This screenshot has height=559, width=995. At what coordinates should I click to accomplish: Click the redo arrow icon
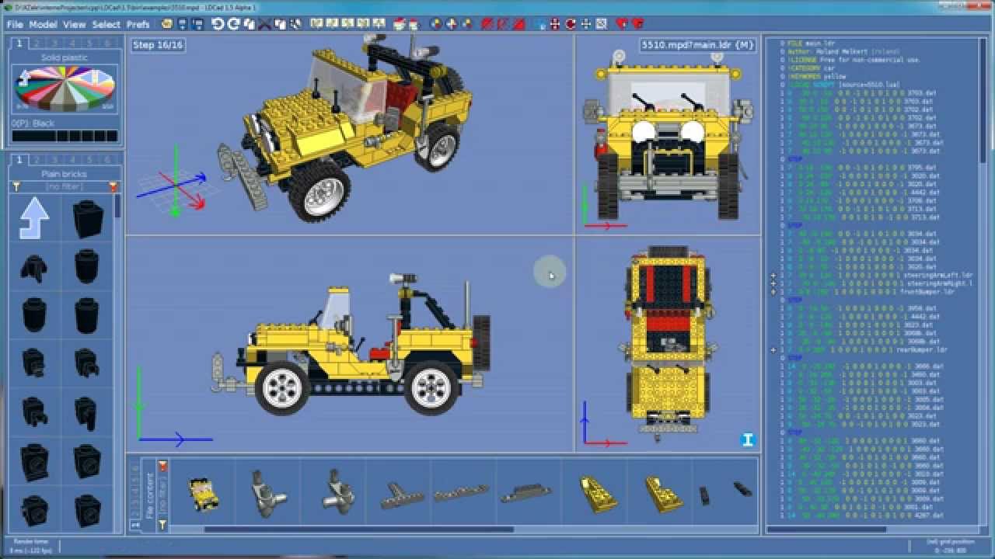pyautogui.click(x=233, y=24)
